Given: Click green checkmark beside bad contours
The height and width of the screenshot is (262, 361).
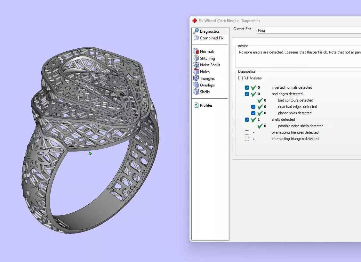Looking at the screenshot, I should (x=260, y=100).
